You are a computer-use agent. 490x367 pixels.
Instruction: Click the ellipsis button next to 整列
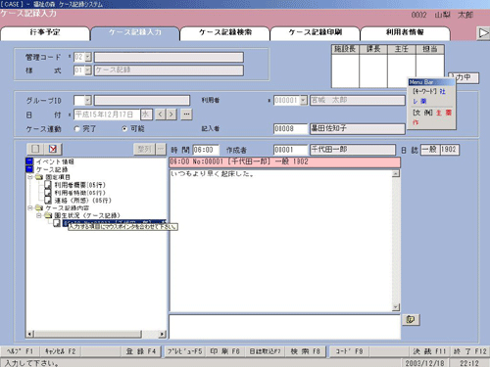(161, 149)
